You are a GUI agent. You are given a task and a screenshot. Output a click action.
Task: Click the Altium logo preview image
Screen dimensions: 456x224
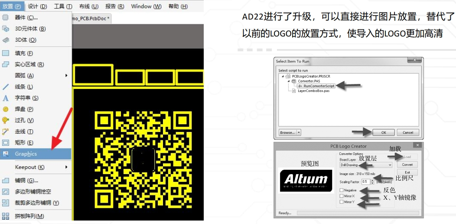click(x=306, y=180)
